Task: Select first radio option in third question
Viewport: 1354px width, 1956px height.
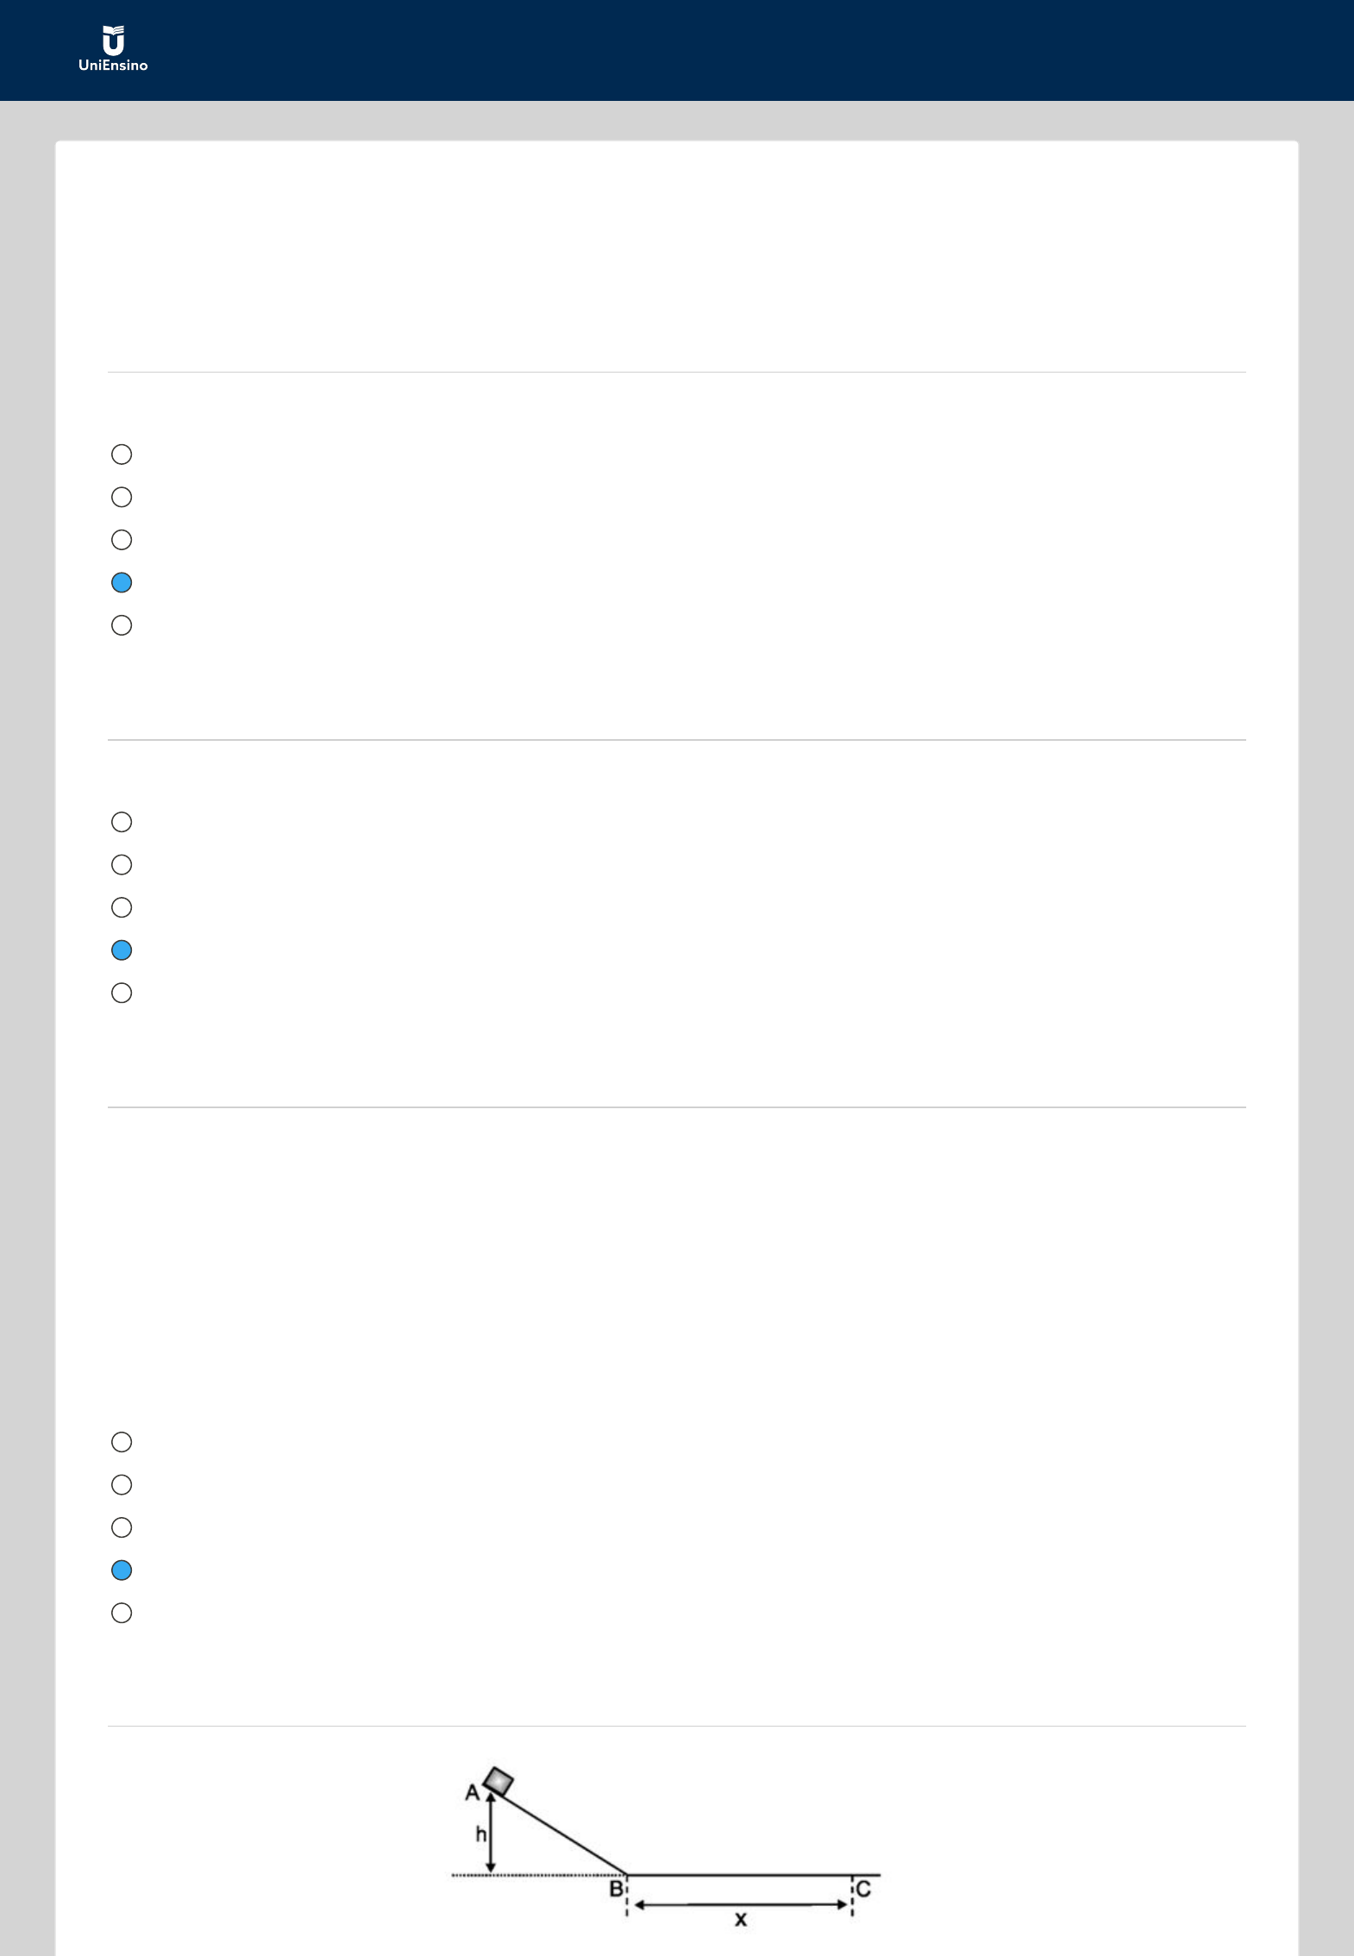Action: coord(122,1442)
